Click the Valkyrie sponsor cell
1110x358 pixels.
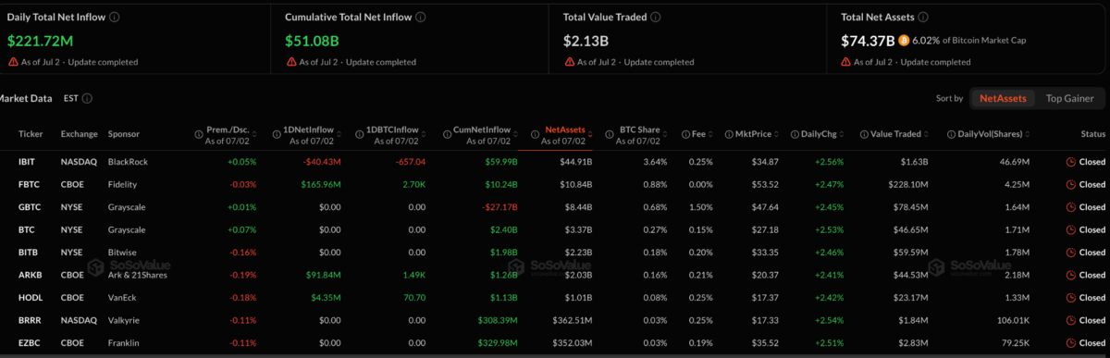124,320
